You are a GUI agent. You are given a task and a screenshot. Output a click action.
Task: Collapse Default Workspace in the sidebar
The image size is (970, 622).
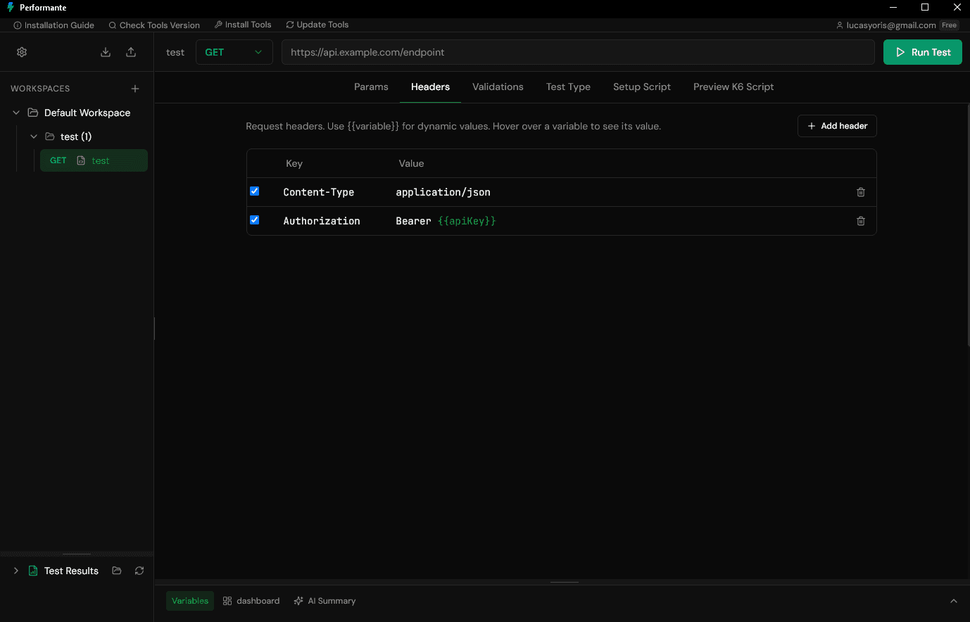pos(15,112)
